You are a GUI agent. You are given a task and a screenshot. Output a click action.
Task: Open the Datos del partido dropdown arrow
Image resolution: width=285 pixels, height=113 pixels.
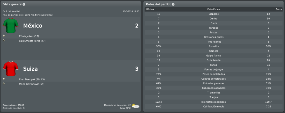point(173,4)
